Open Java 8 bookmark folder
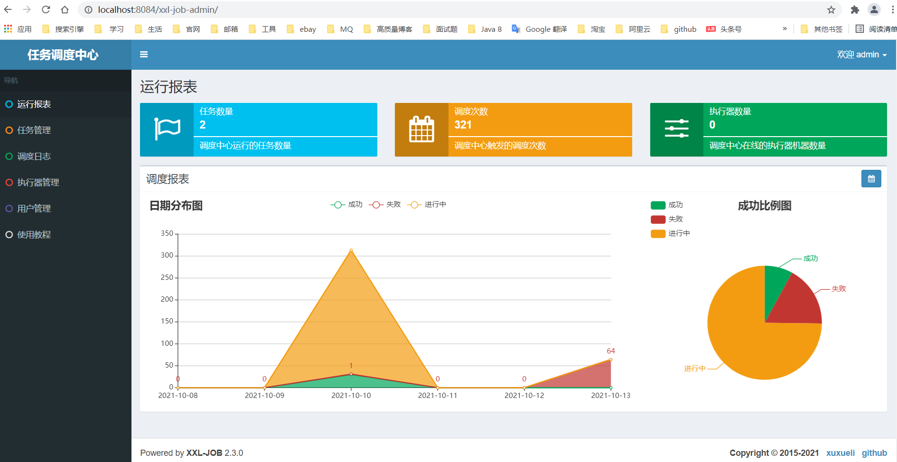 (x=485, y=29)
